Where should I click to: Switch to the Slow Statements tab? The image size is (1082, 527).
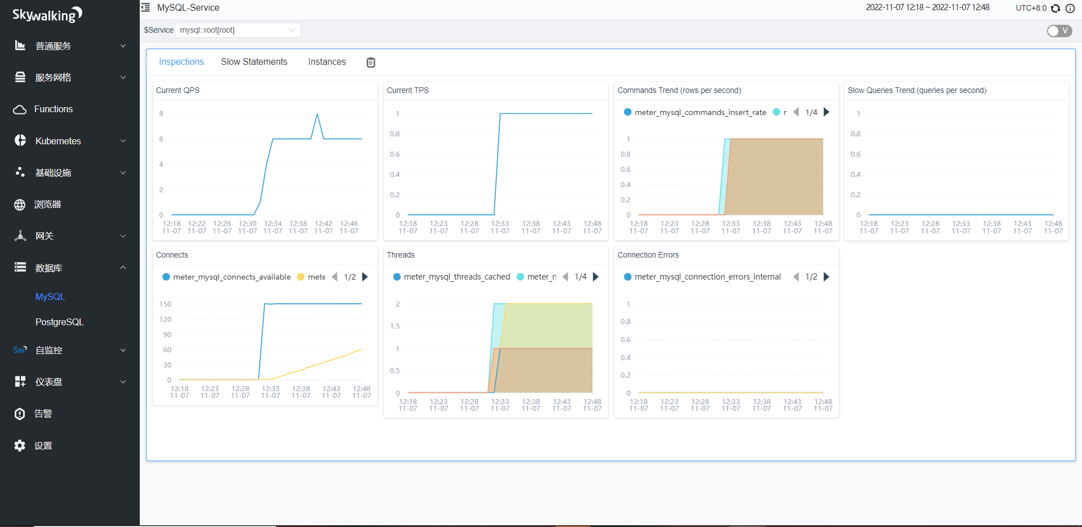[254, 61]
